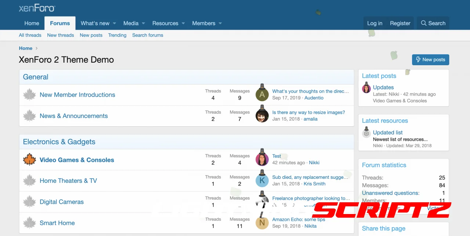Click Nikki's avatar in Latest posts widget
Image resolution: width=470 pixels, height=236 pixels.
366,88
